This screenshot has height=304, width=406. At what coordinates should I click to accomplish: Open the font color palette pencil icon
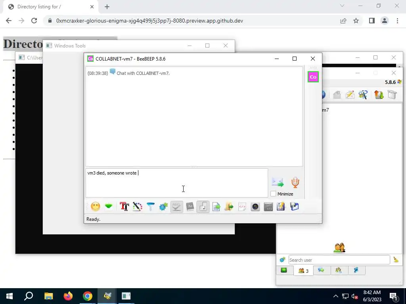138,207
